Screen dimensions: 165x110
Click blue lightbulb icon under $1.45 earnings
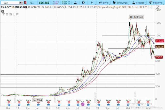118,105
